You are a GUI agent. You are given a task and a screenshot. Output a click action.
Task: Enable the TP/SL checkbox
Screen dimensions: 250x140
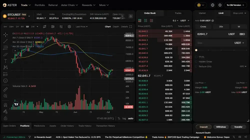pyautogui.click(x=196, y=57)
